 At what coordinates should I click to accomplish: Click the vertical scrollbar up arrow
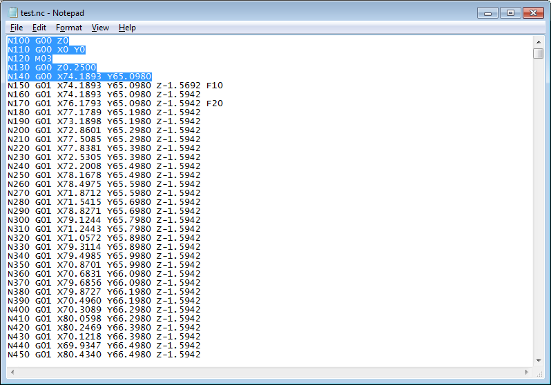(539, 42)
